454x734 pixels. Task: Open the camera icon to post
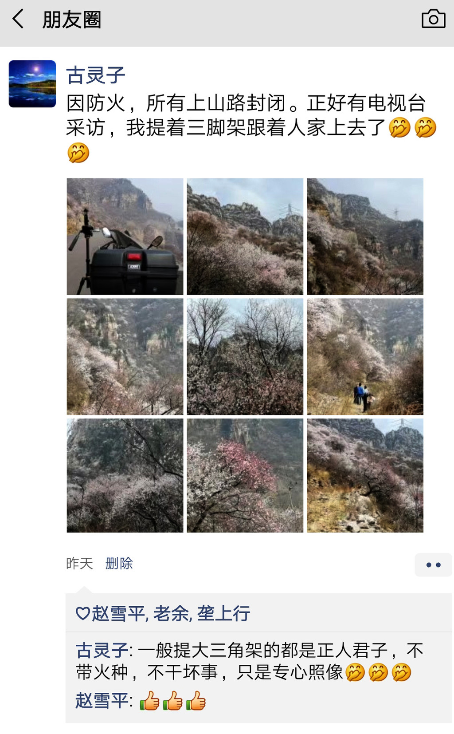pyautogui.click(x=433, y=19)
